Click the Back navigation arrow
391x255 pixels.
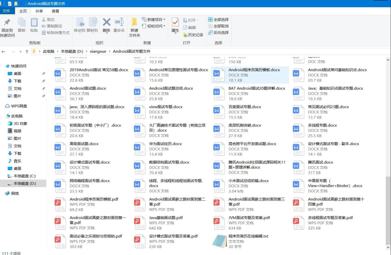[x=3, y=51]
